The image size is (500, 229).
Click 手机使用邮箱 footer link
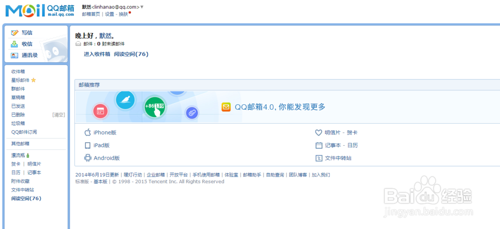pos(206,175)
